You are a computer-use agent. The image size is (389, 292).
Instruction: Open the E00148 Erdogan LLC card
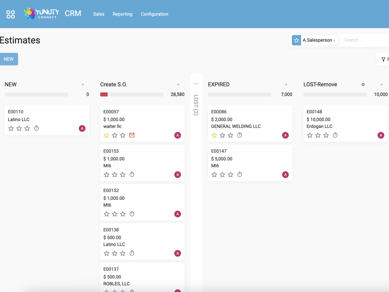click(345, 123)
